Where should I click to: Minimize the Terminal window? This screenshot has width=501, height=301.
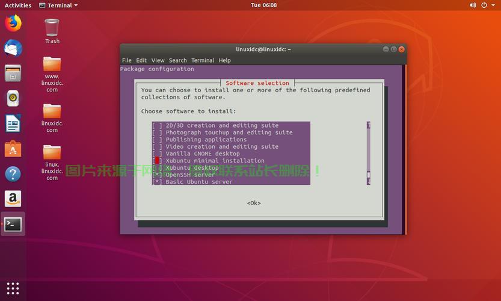[x=386, y=49]
